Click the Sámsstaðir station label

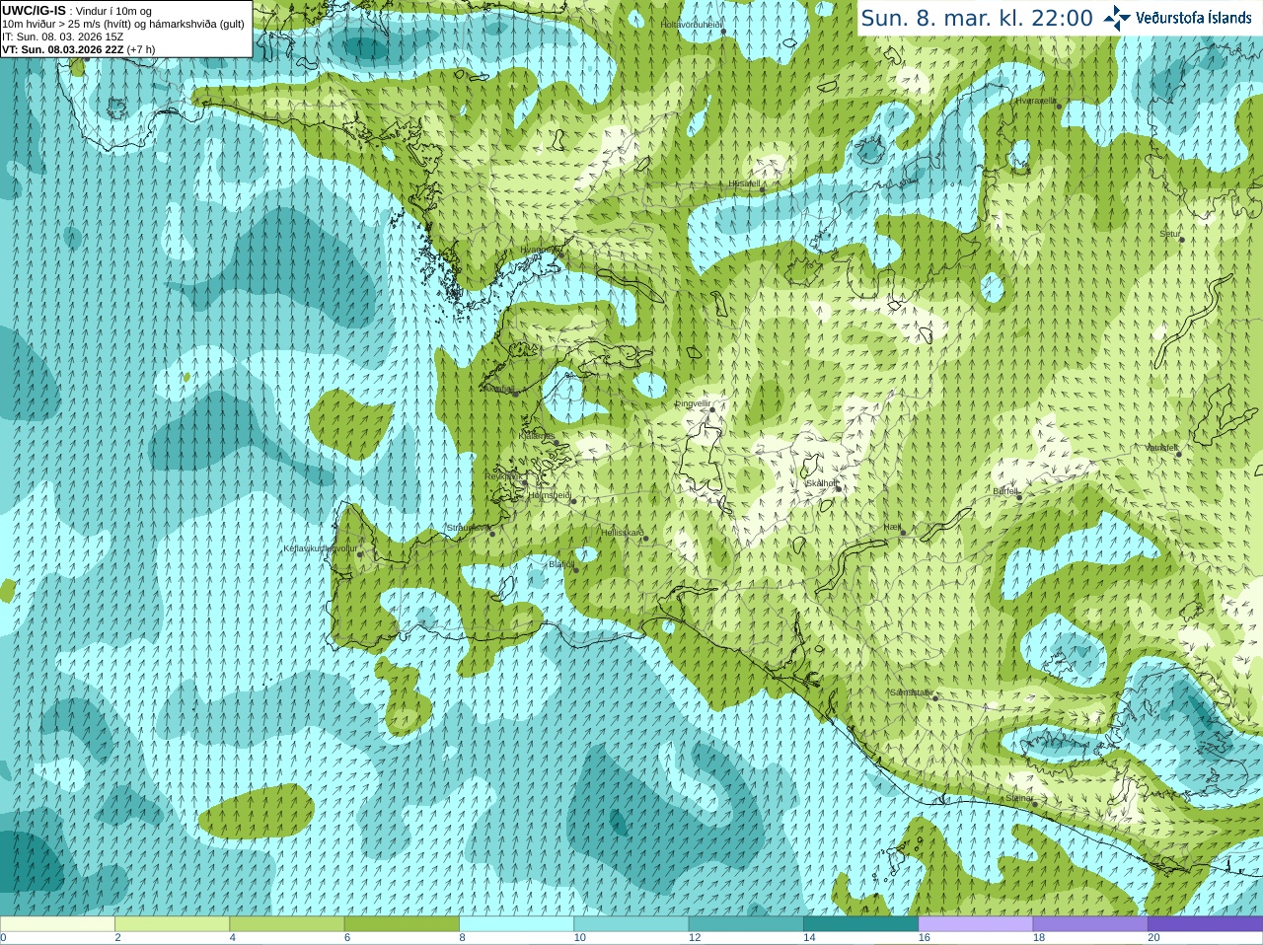coord(911,692)
